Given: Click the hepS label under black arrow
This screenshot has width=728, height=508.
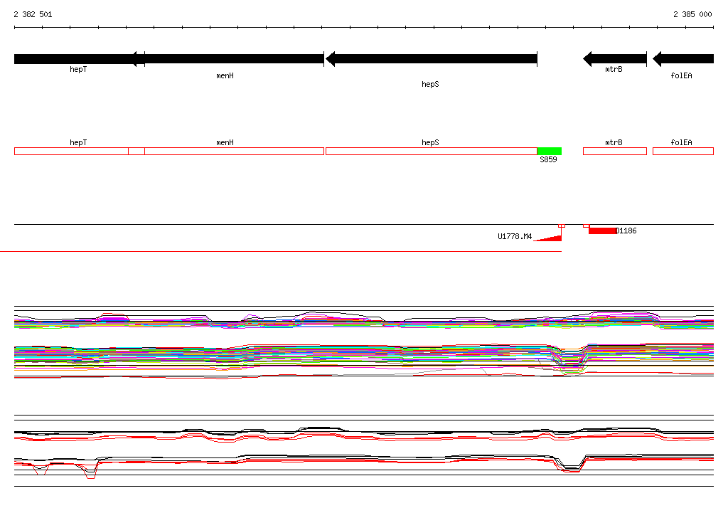Looking at the screenshot, I should (430, 84).
